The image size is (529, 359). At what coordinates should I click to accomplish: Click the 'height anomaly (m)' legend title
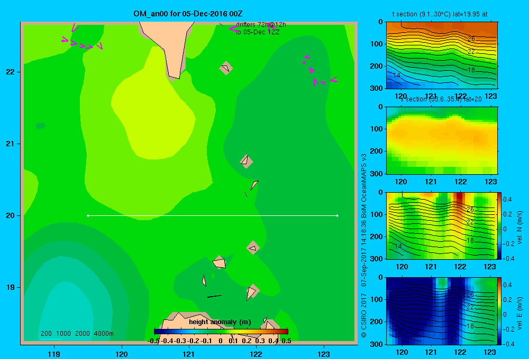(220, 322)
